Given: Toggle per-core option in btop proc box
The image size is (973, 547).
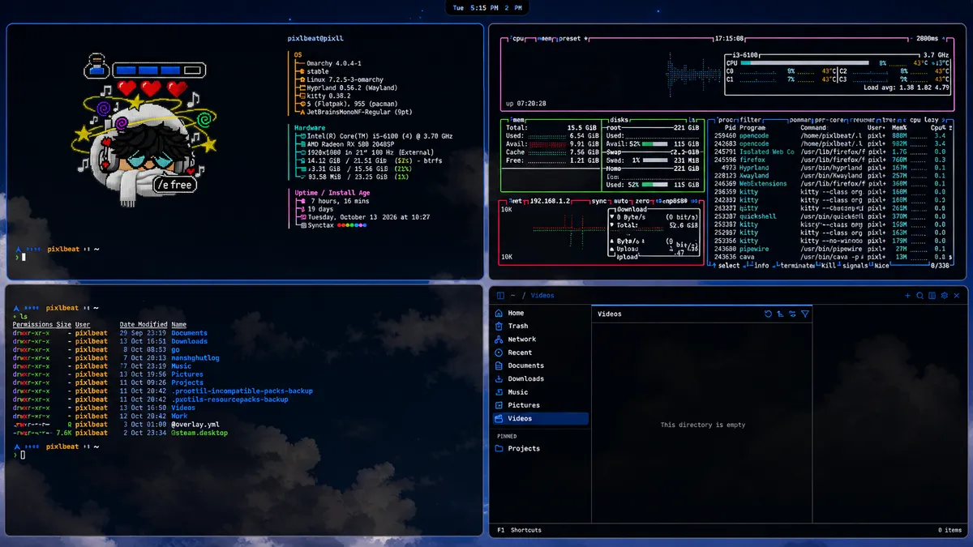Looking at the screenshot, I should [x=831, y=119].
